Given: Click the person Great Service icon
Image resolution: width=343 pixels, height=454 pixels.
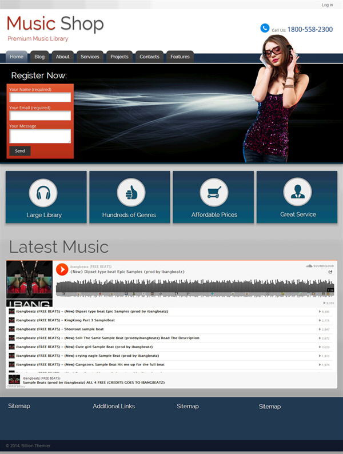Looking at the screenshot, I should point(297,192).
